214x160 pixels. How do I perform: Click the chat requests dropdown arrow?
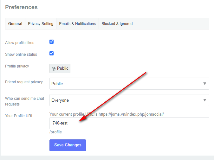coord(204,100)
